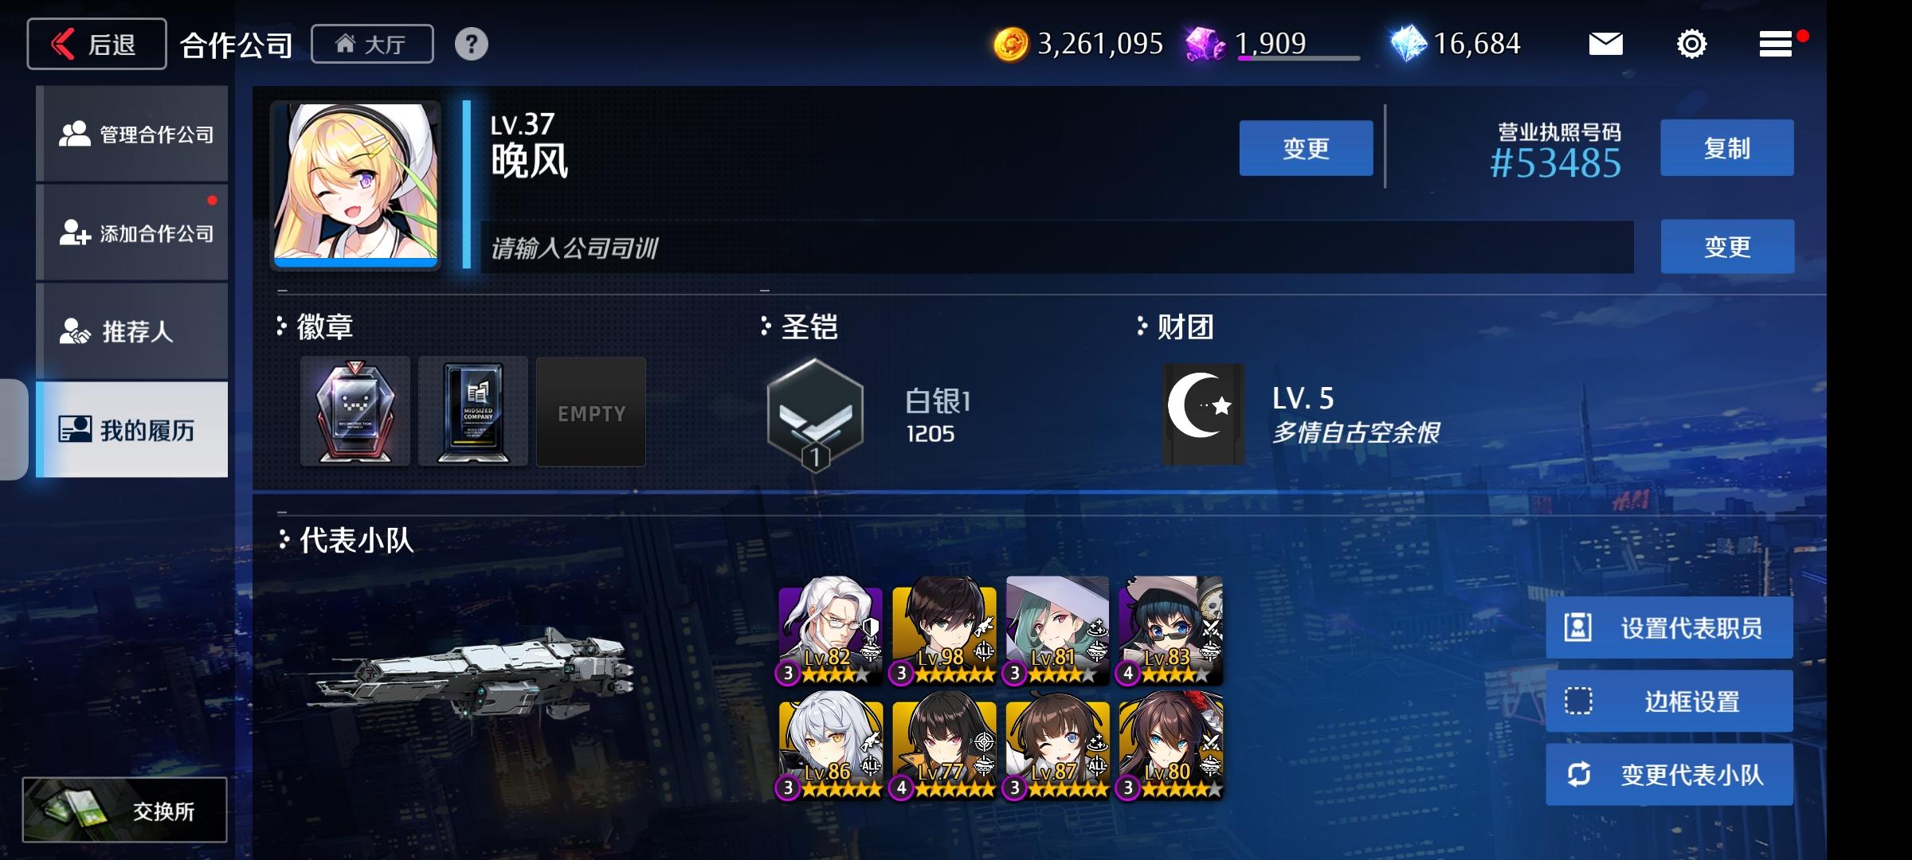Click 复制 to copy license number
Screen dimensions: 1912x860
[x=1727, y=147]
